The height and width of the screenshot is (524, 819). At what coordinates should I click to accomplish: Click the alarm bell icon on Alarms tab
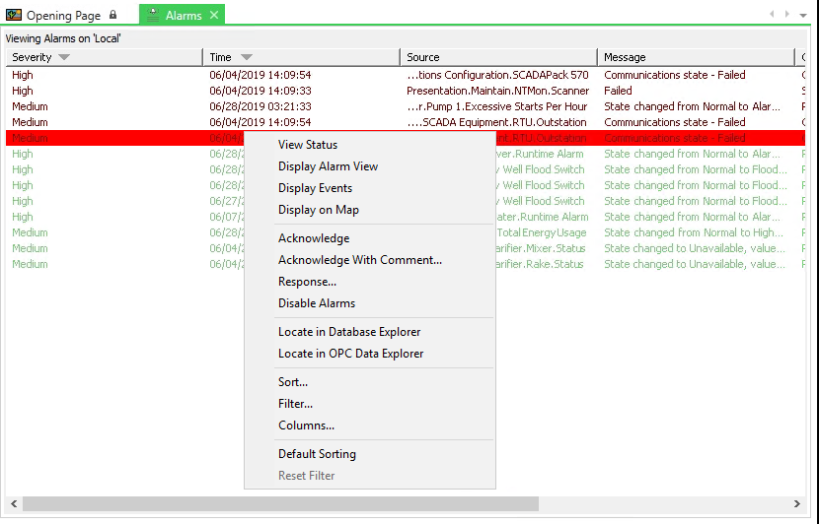(x=154, y=16)
